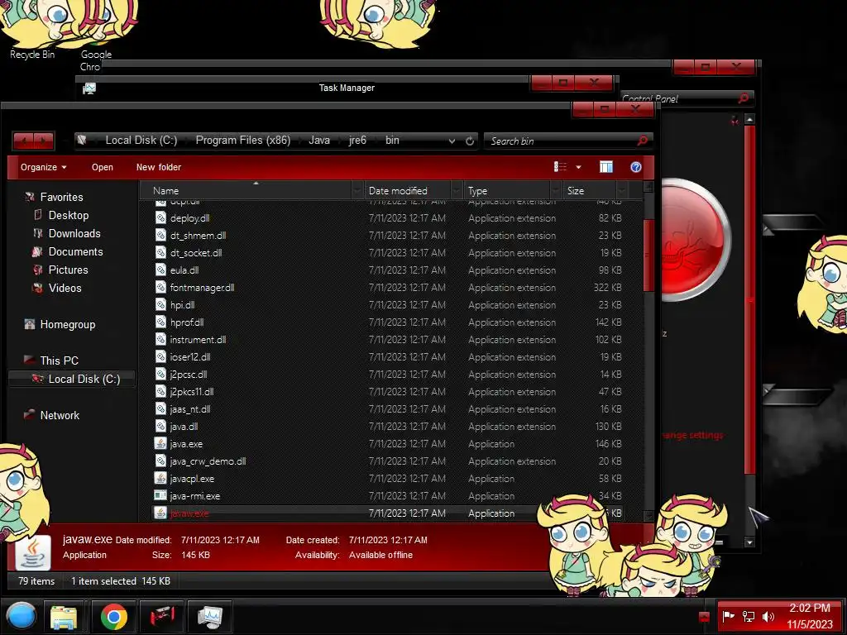Viewport: 847px width, 635px height.
Task: Select deploy.dll file icon
Action: (x=160, y=217)
